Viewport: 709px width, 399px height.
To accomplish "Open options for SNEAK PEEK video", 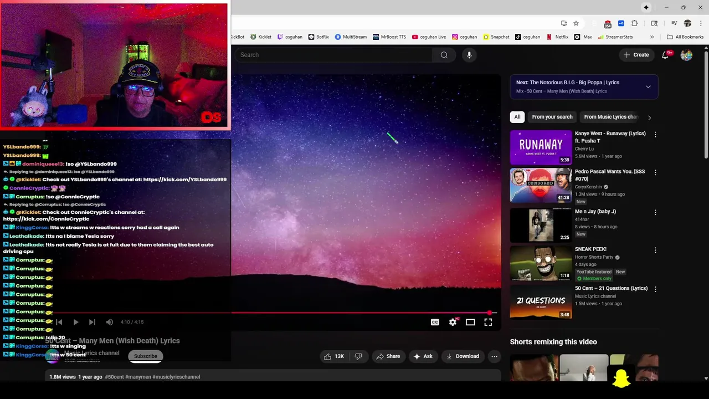I will click(x=655, y=250).
